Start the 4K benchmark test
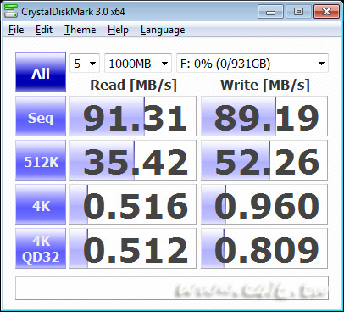 41,204
